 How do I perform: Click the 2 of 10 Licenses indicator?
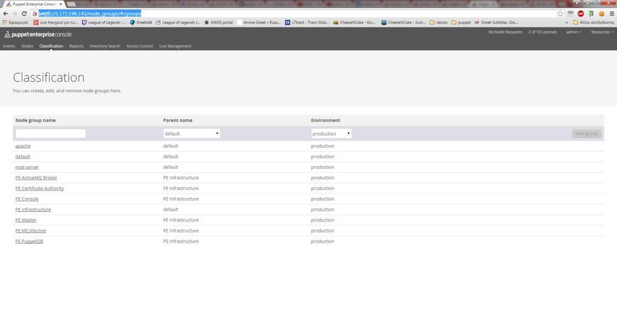(x=542, y=32)
